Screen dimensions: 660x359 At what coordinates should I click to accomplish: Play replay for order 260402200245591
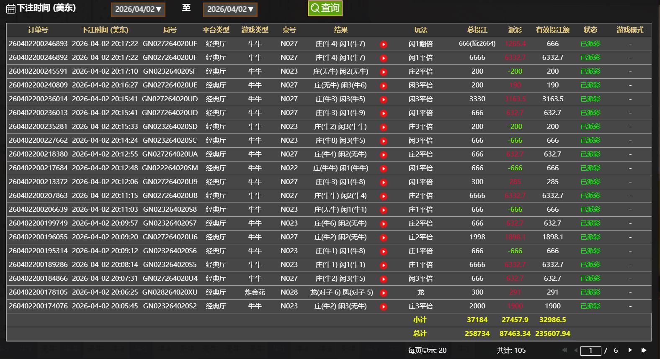coord(383,72)
